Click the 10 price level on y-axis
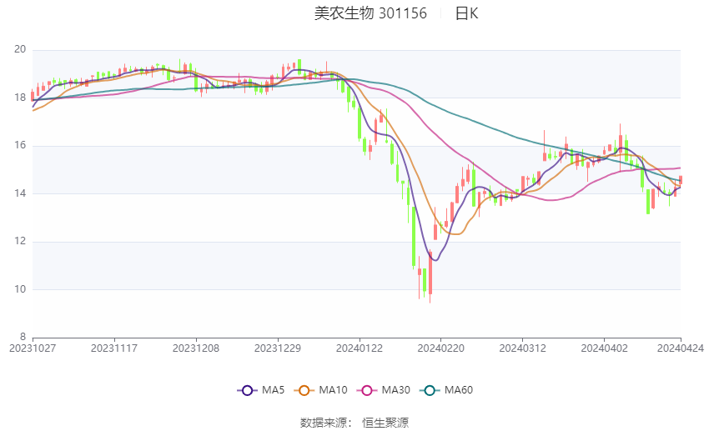 (20, 289)
